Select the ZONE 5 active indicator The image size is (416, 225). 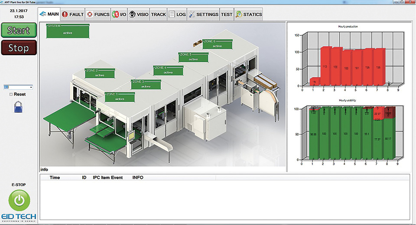[193, 57]
